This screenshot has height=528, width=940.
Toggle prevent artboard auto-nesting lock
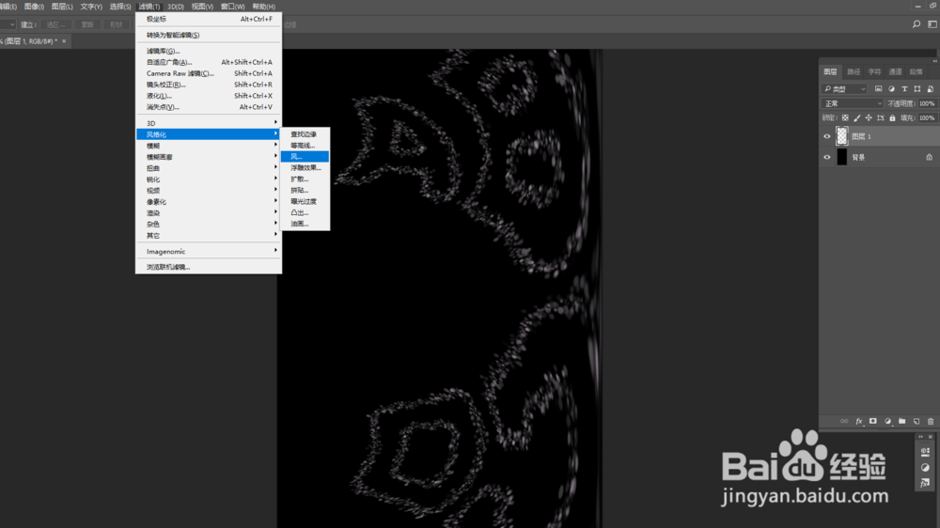(x=881, y=118)
